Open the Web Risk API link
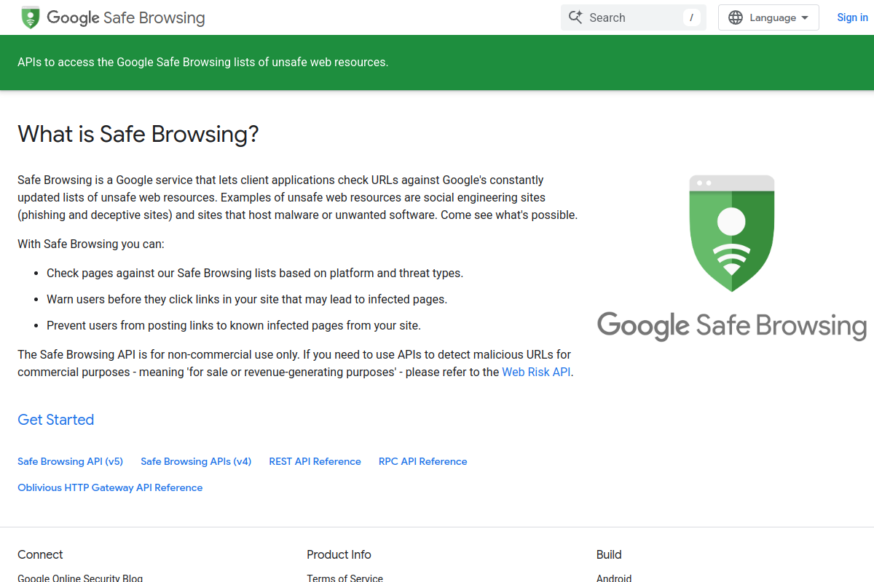The height and width of the screenshot is (582, 874). pos(536,372)
